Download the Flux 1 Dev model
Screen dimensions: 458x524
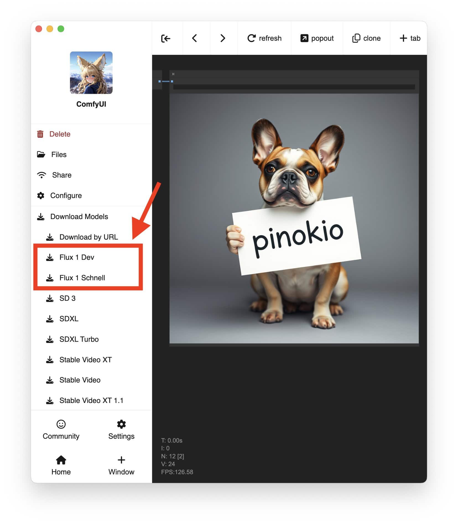pos(77,257)
